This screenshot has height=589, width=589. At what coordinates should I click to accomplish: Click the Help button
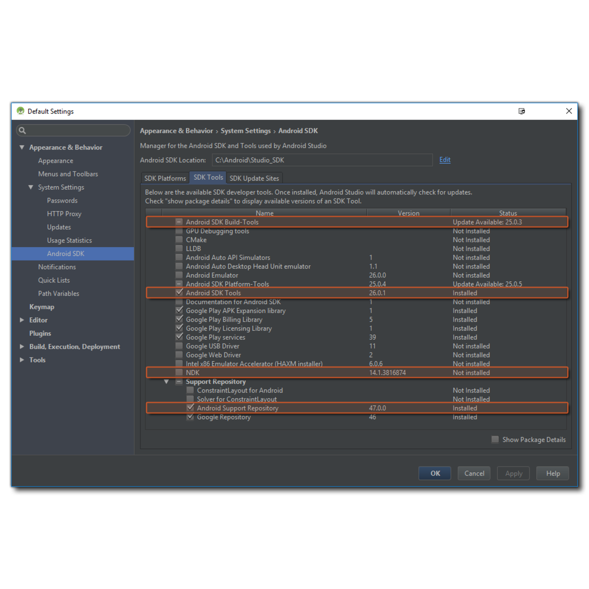coord(552,473)
